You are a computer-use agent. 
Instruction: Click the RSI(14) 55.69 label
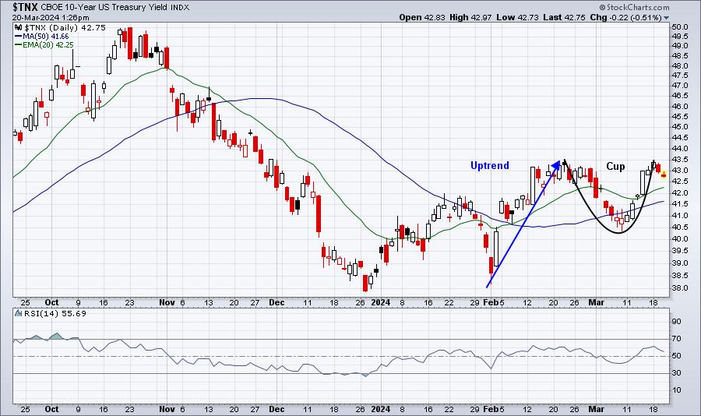click(x=55, y=314)
